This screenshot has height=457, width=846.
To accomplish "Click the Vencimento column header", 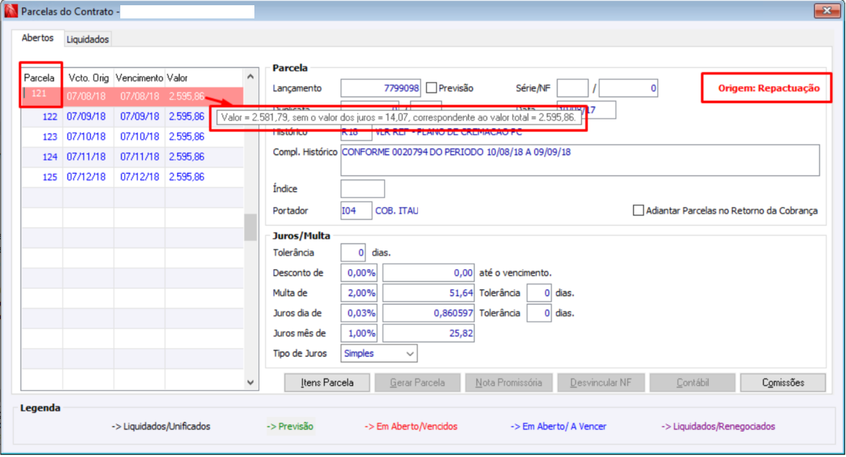I will pos(139,78).
